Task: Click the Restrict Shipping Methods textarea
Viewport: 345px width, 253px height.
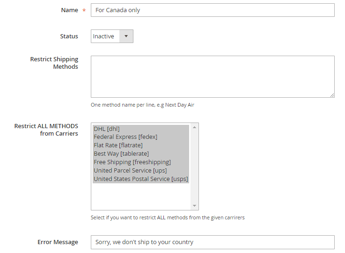Action: pos(213,77)
